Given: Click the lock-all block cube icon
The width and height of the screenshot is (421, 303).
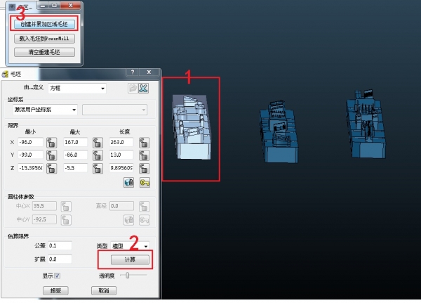Looking at the screenshot, I should point(129,183).
